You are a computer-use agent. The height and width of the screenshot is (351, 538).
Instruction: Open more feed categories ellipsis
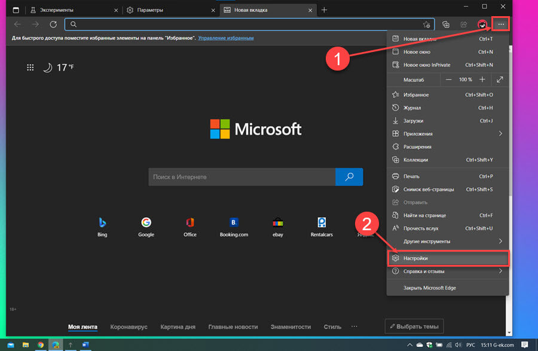tap(354, 326)
